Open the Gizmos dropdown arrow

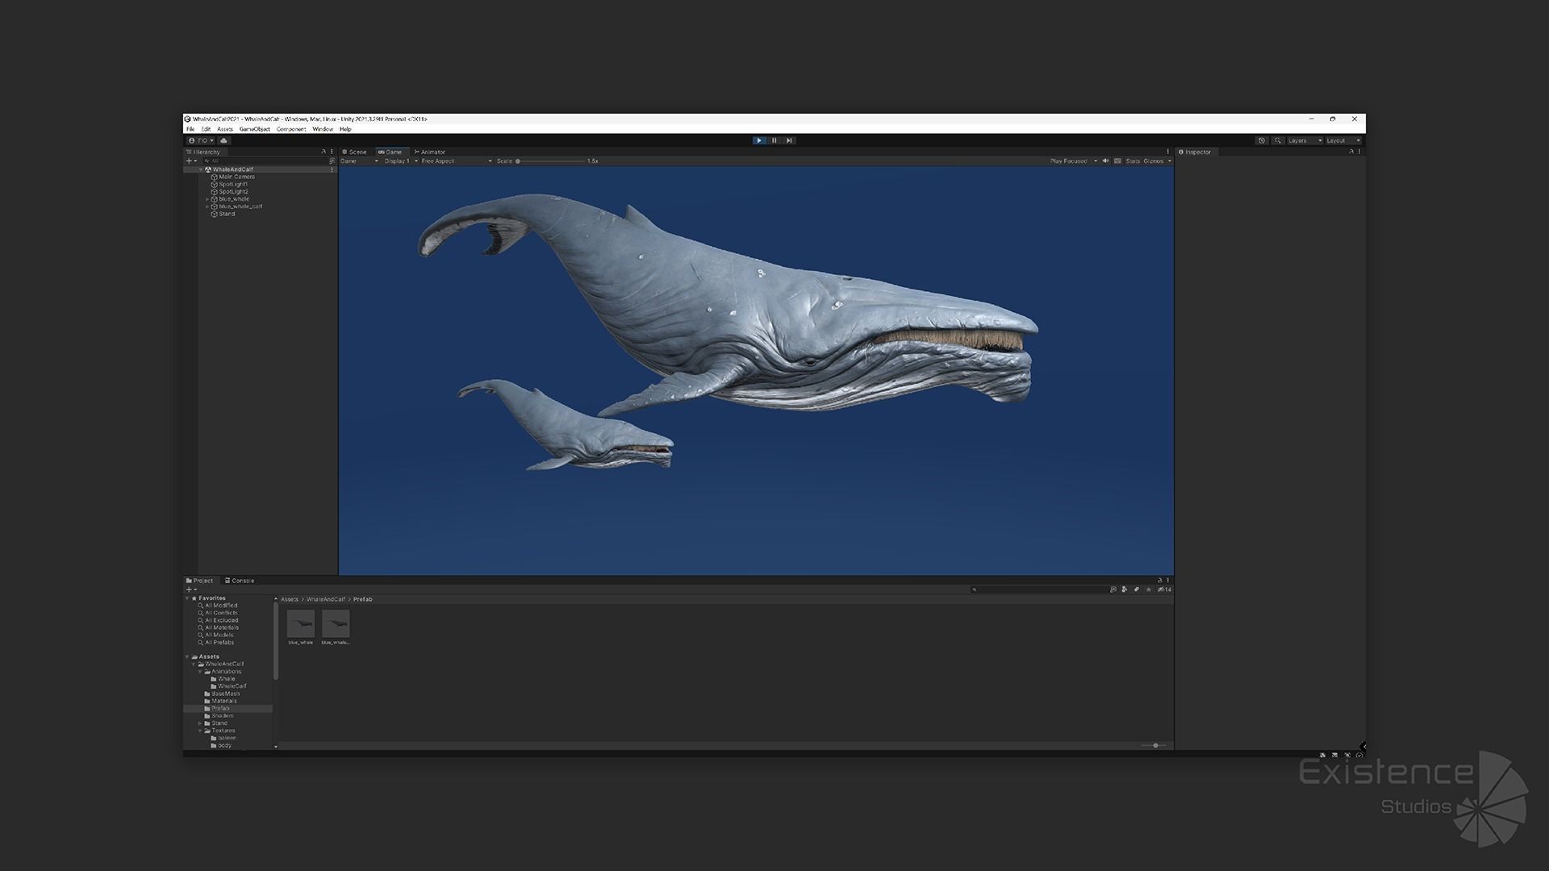[x=1170, y=161]
